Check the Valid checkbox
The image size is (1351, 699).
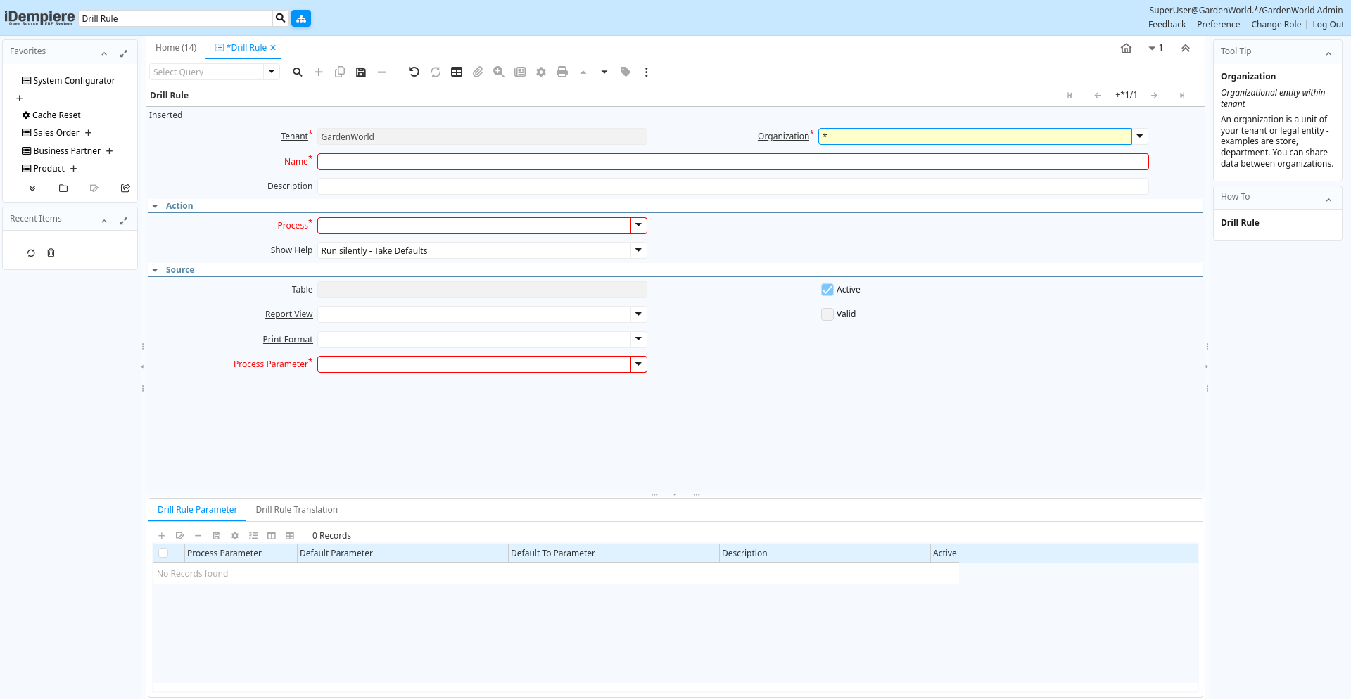pyautogui.click(x=827, y=314)
